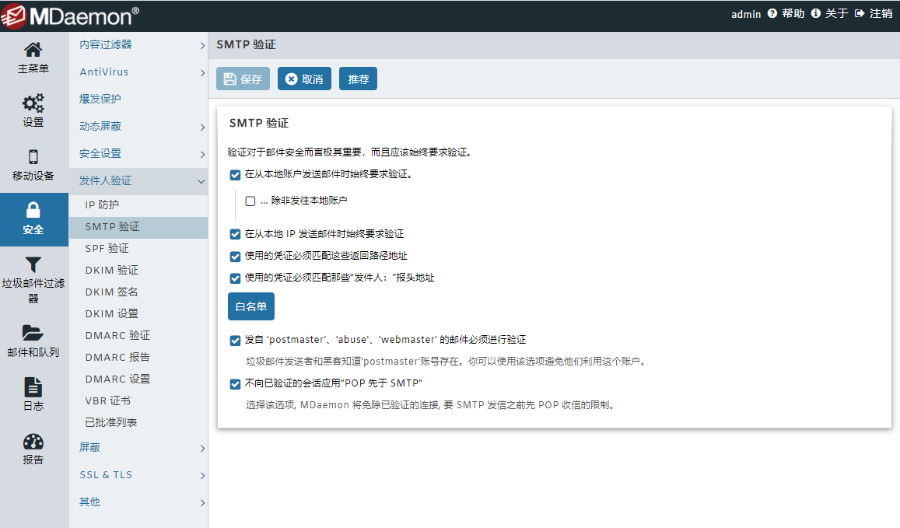
Task: Toggle 使用的凭证必须匹配那些发件人报头地址 checkbox
Action: [x=235, y=278]
